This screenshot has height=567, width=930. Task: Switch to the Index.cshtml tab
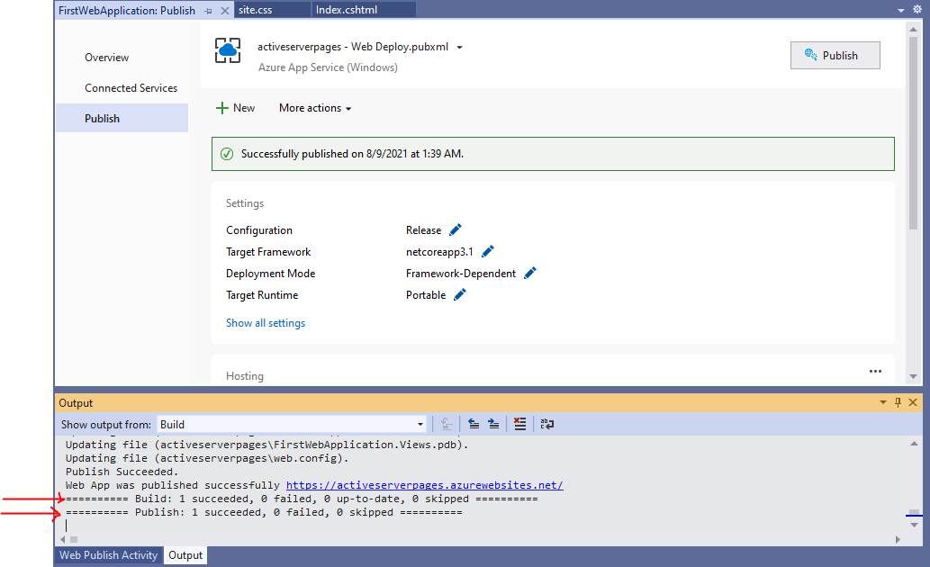(364, 10)
